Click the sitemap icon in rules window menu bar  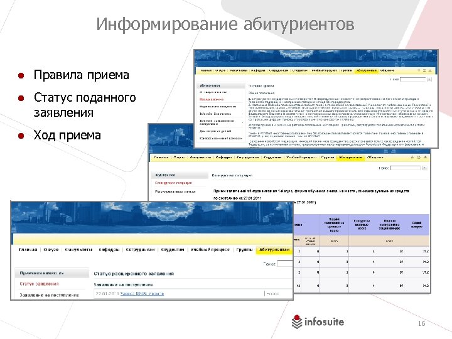tap(424, 70)
